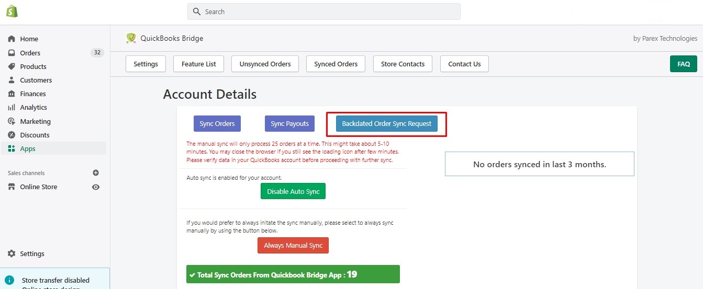Click the Customers person icon

(x=12, y=80)
